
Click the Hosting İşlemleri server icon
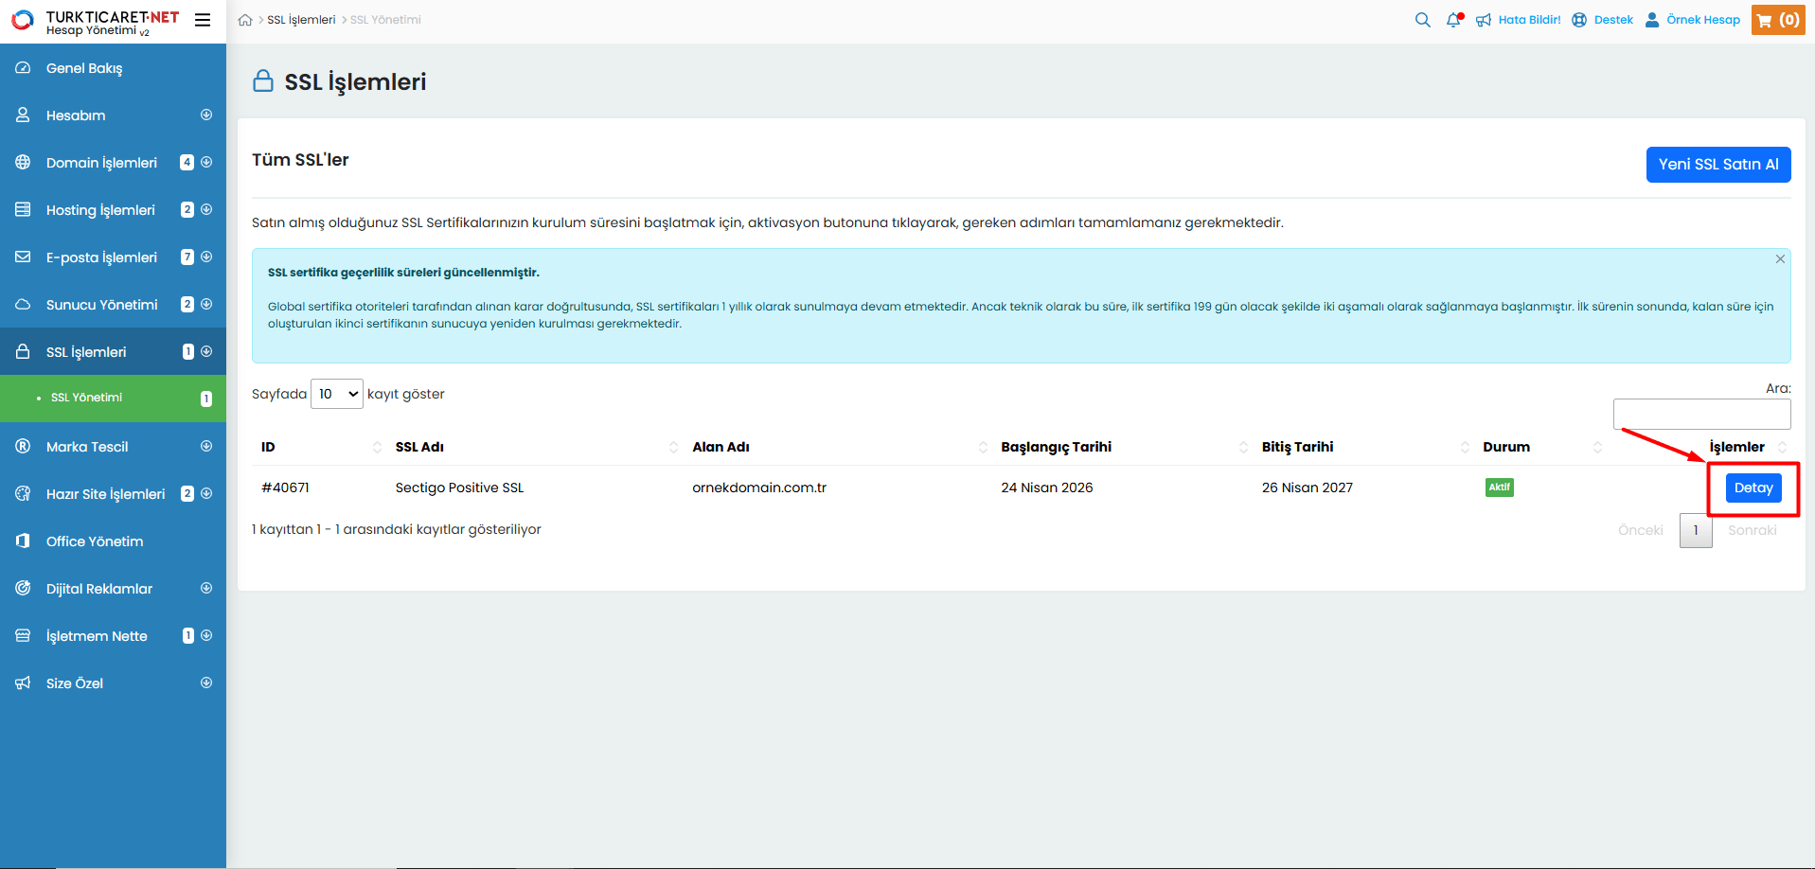[23, 210]
